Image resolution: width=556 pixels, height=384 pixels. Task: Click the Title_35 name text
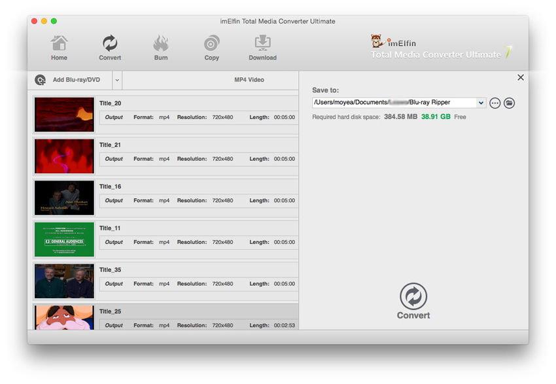pos(110,270)
